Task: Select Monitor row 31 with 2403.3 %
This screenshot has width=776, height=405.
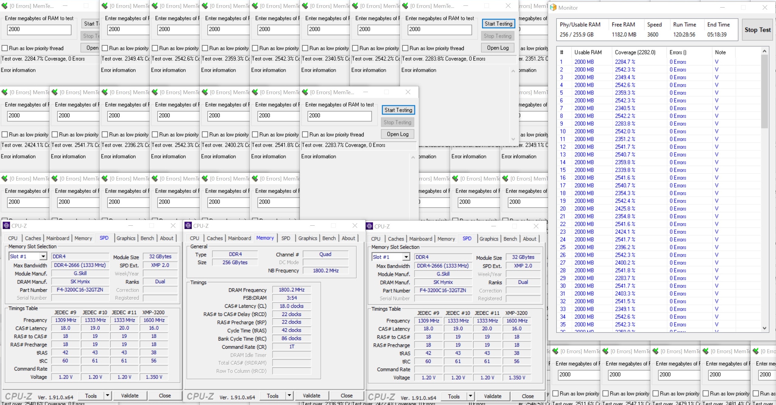Action: pos(659,294)
